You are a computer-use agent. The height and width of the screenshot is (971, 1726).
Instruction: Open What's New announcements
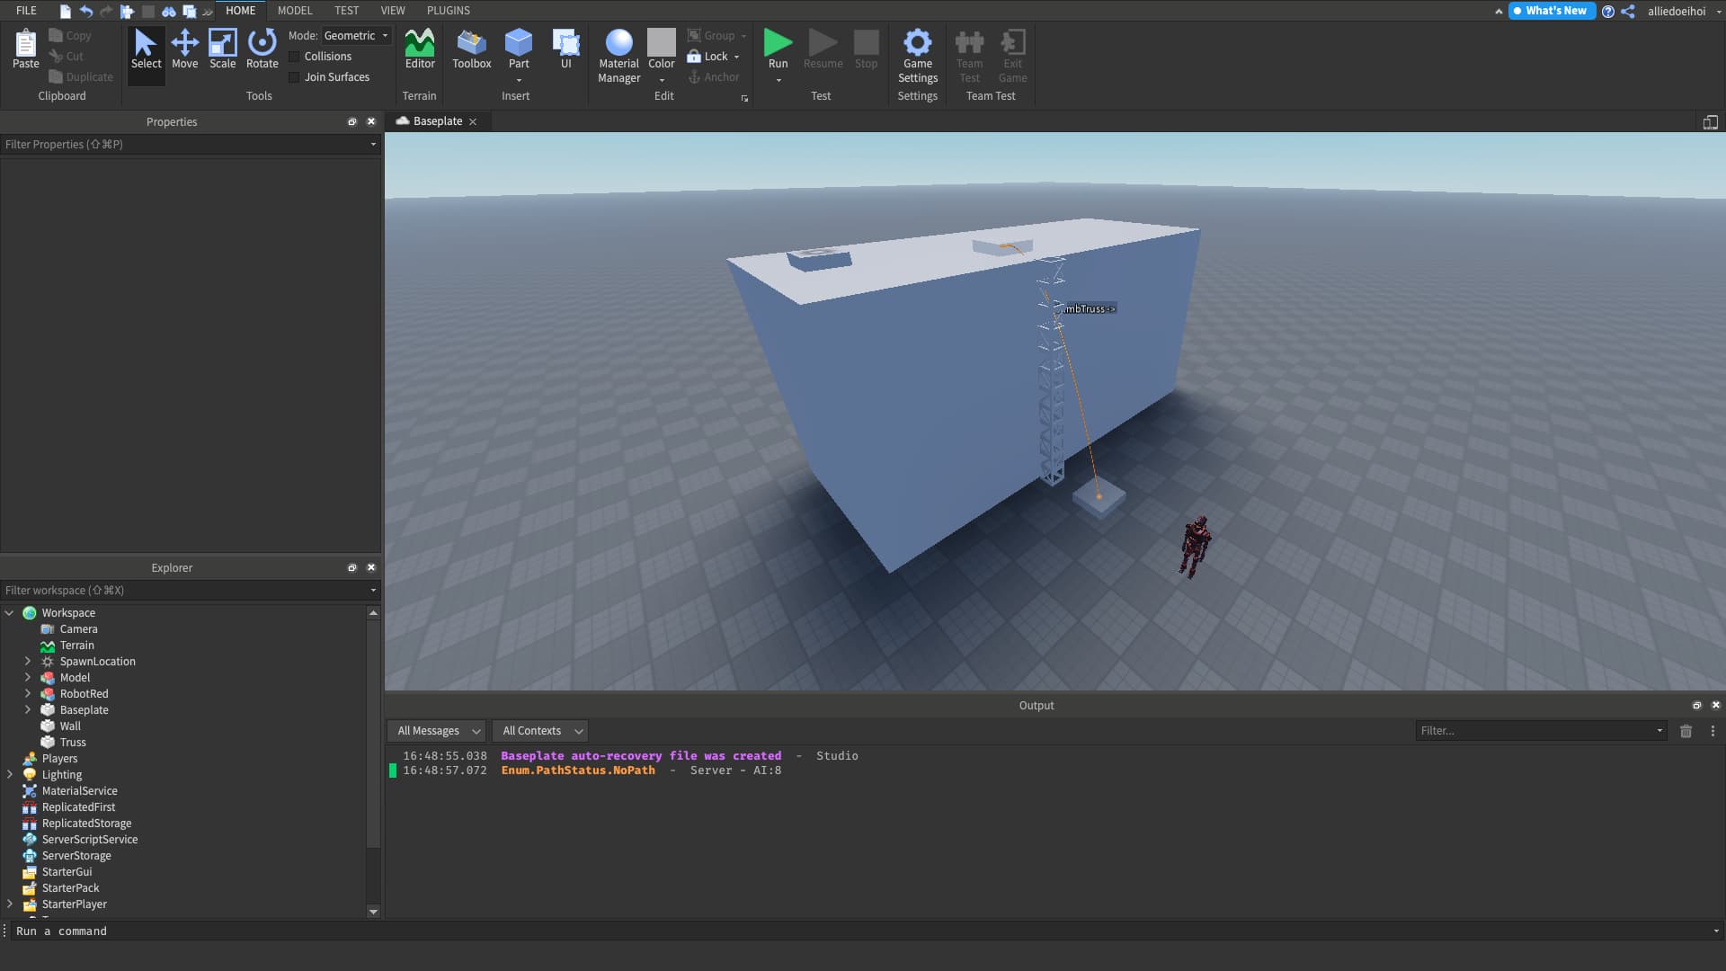(x=1552, y=11)
